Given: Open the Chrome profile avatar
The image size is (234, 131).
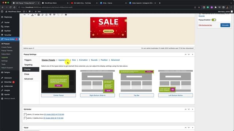Looking at the screenshot, I should (227, 7).
